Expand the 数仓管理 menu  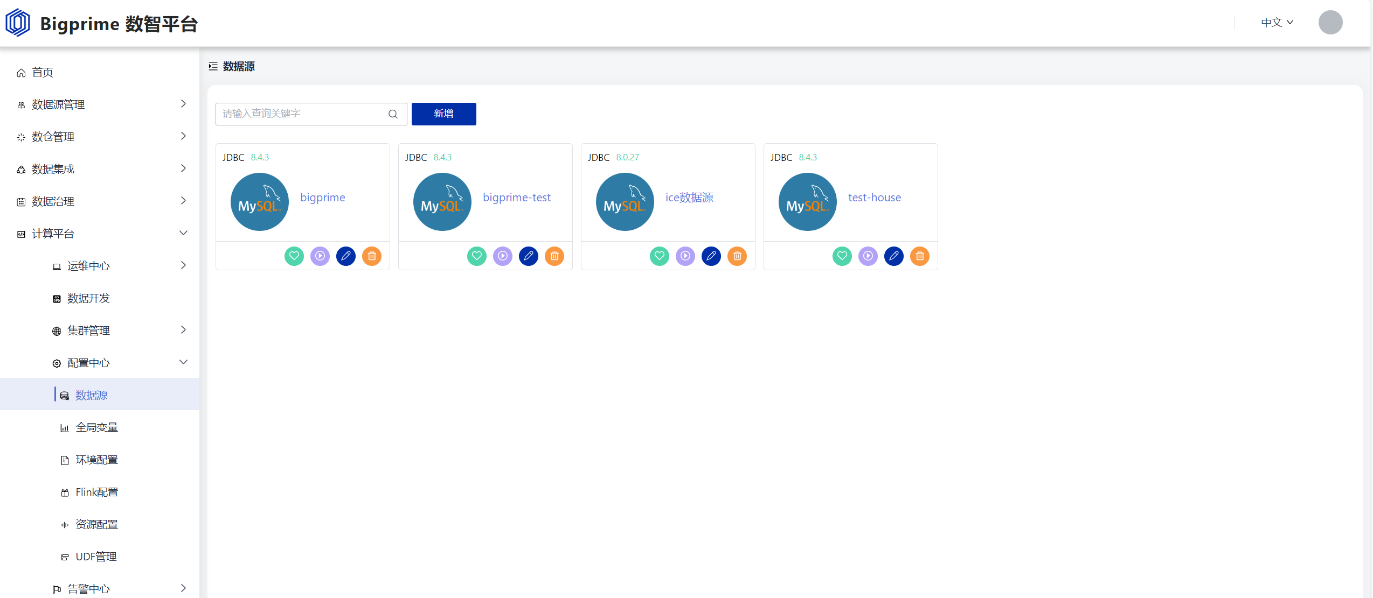point(100,136)
